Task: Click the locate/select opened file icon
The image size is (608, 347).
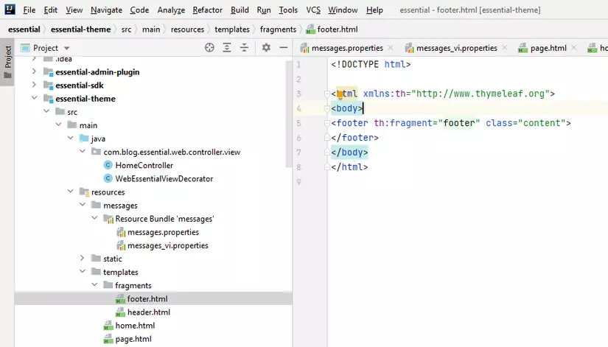Action: (209, 48)
